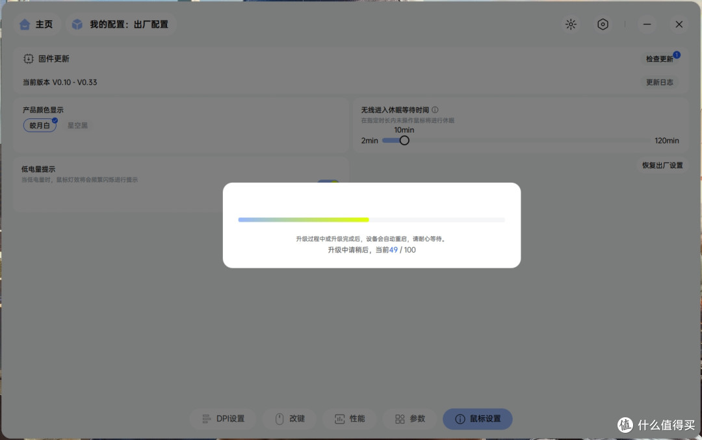This screenshot has height=440, width=702.
Task: Open the hexagon settings icon
Action: (603, 24)
